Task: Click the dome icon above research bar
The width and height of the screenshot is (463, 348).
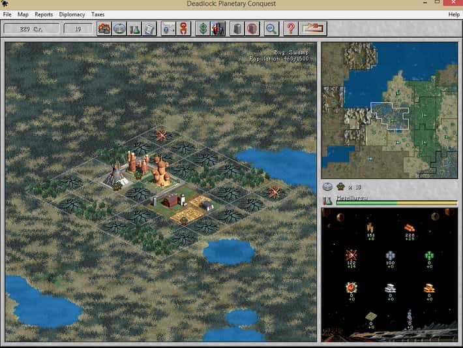Action: [x=327, y=187]
